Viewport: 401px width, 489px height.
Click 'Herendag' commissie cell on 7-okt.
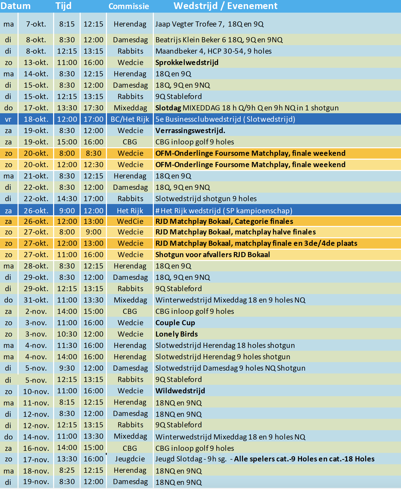point(130,24)
